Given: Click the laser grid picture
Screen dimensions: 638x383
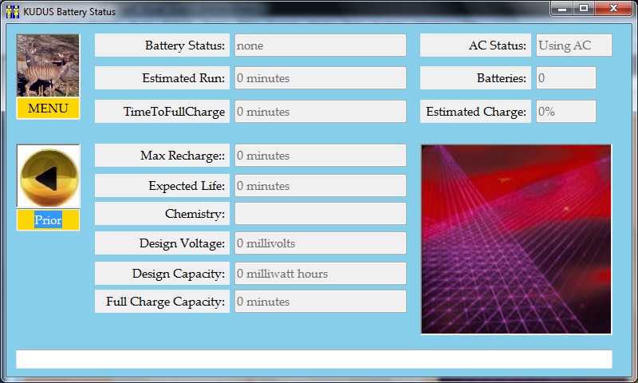Looking at the screenshot, I should [516, 239].
